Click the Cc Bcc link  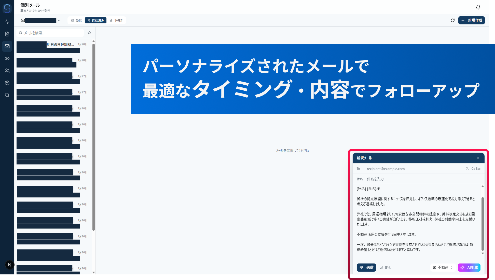(x=476, y=169)
